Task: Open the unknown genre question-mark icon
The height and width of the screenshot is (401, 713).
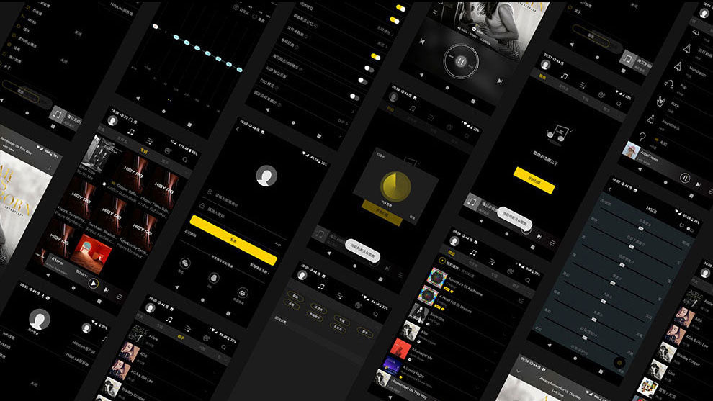Action: (x=642, y=138)
